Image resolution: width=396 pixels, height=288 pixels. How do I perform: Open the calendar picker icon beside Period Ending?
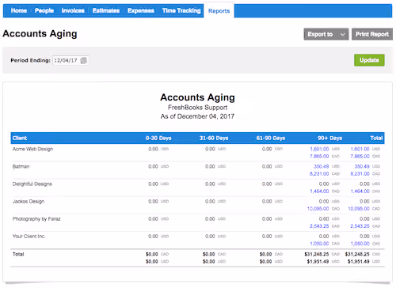83,60
